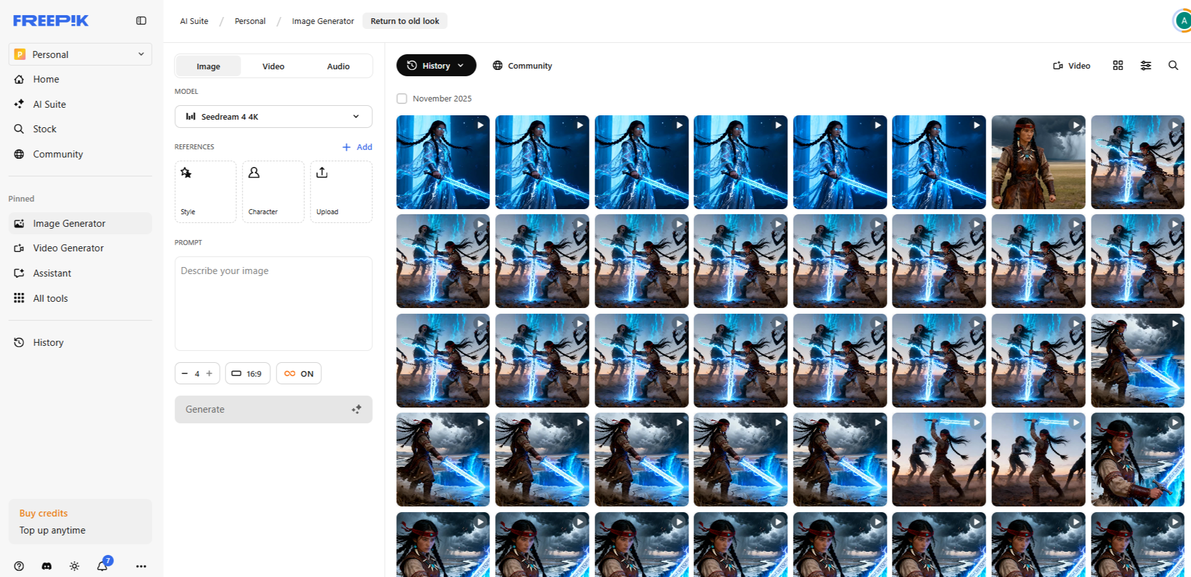Open the more options ellipsis icon
Image resolution: width=1191 pixels, height=577 pixels.
click(x=141, y=566)
